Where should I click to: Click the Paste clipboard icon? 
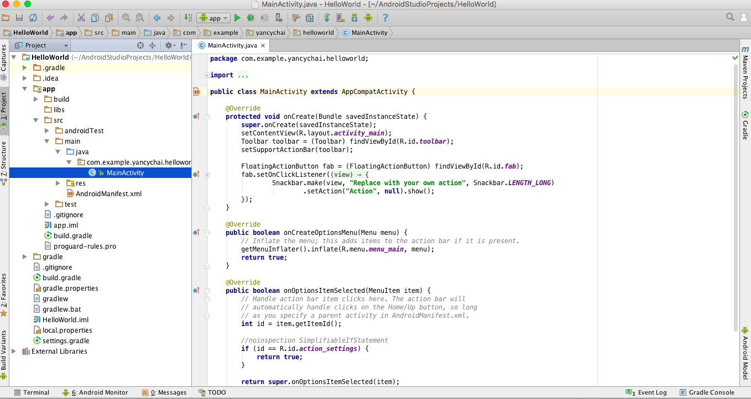(109, 18)
